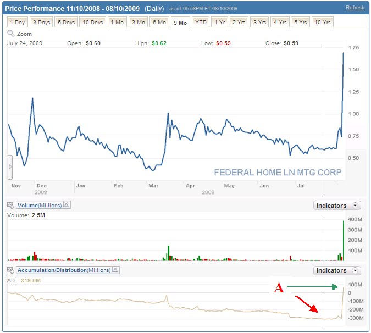
Task: Close the Volume indicator panel
Action: coord(67,204)
